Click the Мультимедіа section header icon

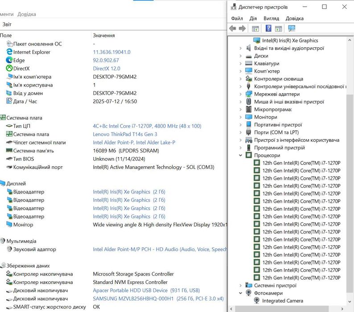point(3,241)
